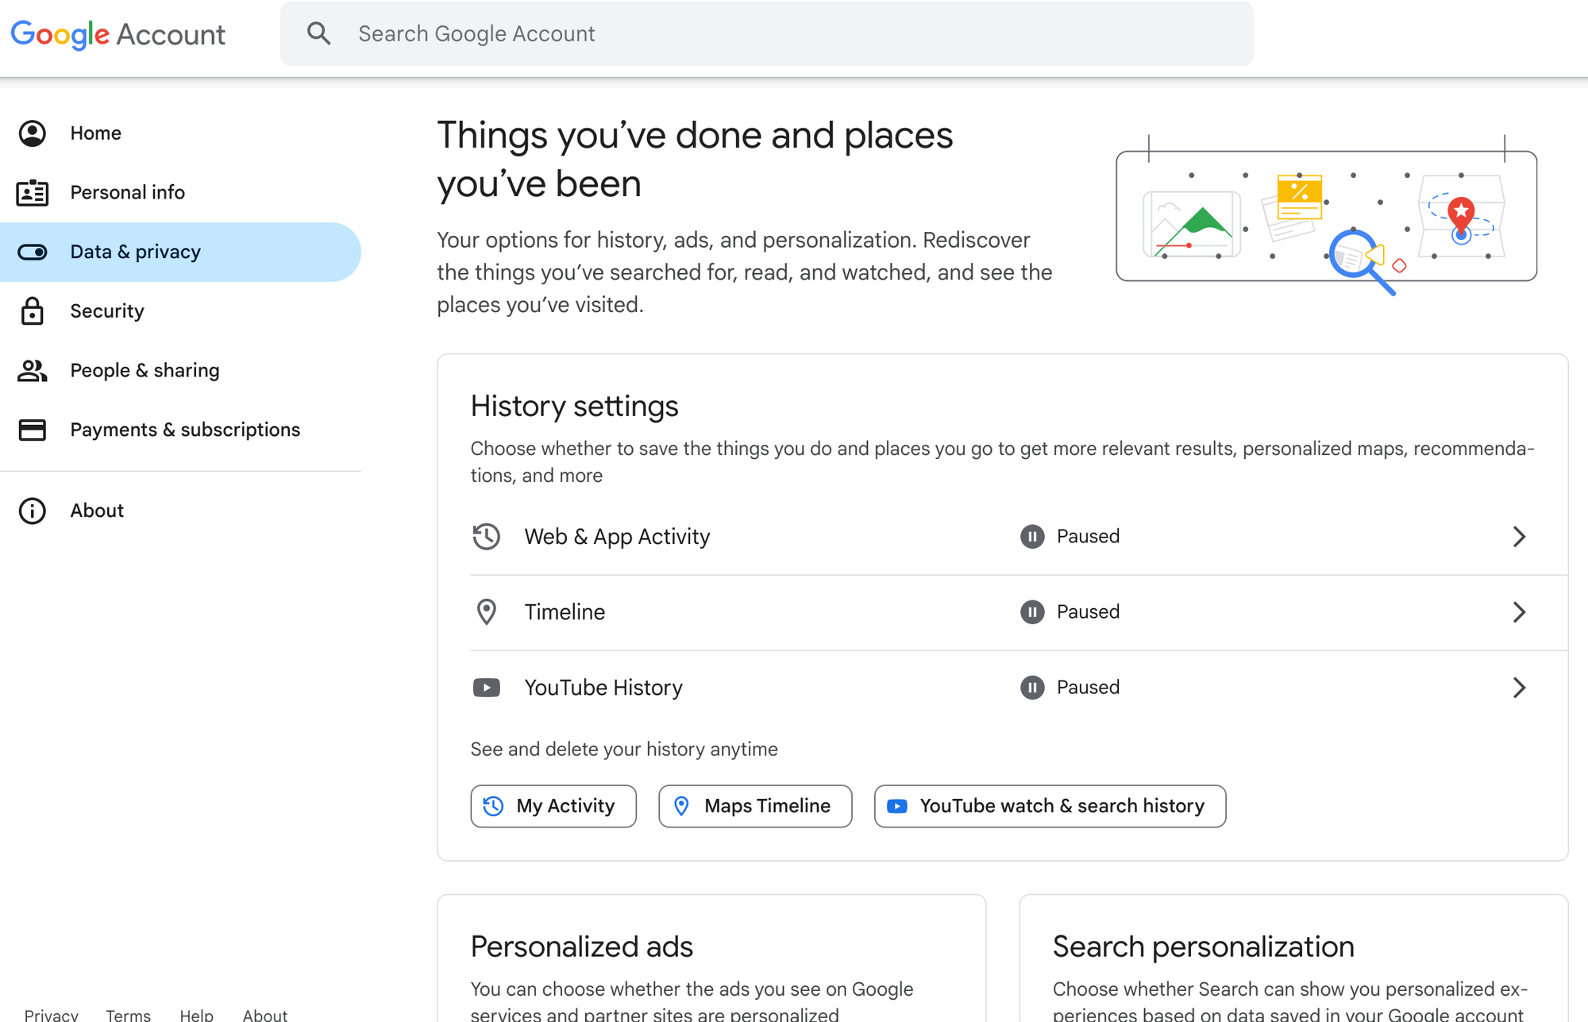This screenshot has width=1588, height=1022.
Task: Open Payments & subscriptions menu item
Action: tap(185, 430)
